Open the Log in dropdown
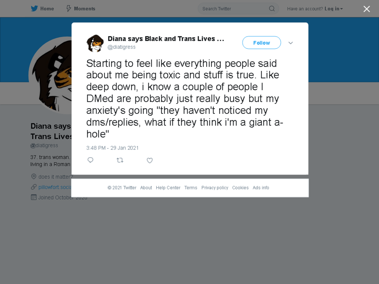379x284 pixels. click(x=333, y=9)
